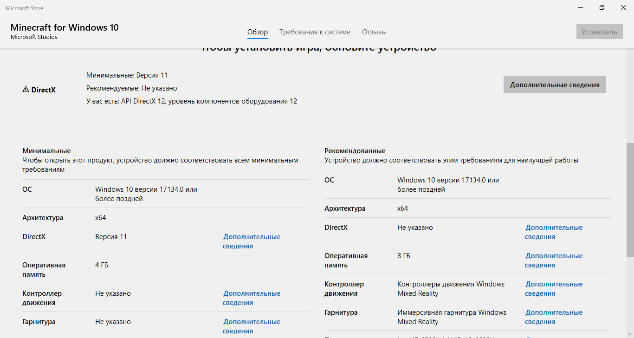Click the vertical scrollbar thumb
634x338 pixels.
(630, 200)
